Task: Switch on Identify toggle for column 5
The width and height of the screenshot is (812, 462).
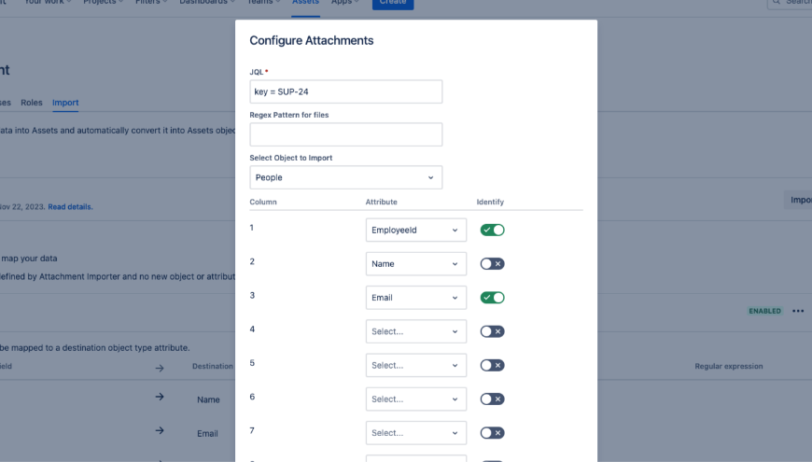Action: coord(492,365)
